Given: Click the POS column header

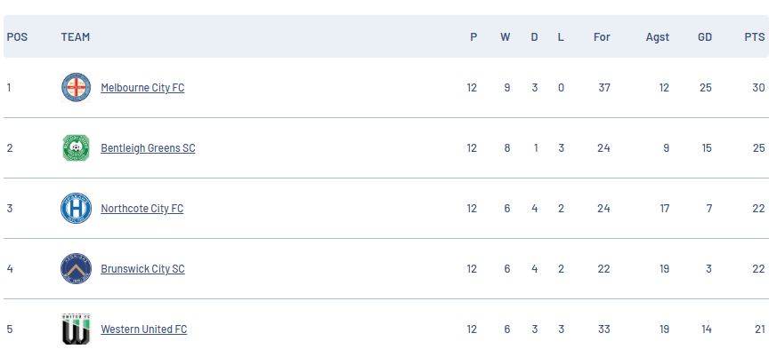Looking at the screenshot, I should pos(17,37).
